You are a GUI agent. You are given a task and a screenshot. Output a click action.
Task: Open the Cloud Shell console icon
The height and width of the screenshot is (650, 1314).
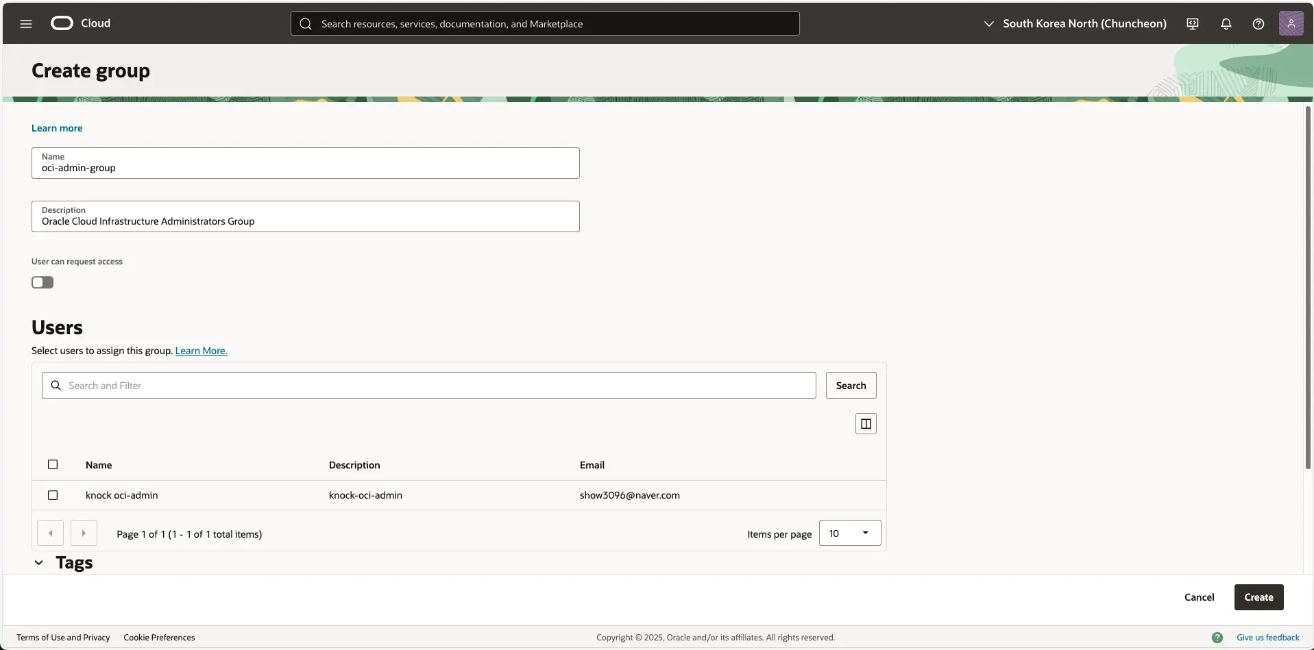(x=1192, y=23)
